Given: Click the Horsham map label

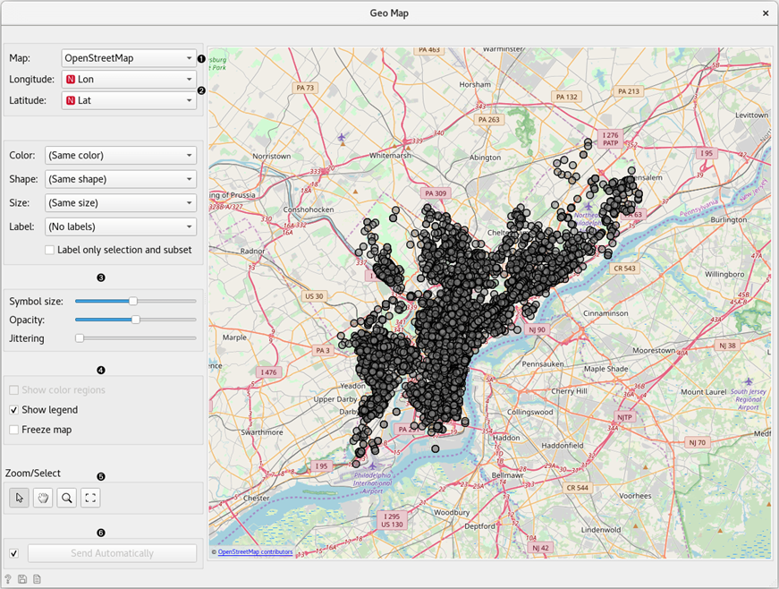Looking at the screenshot, I should [x=474, y=84].
